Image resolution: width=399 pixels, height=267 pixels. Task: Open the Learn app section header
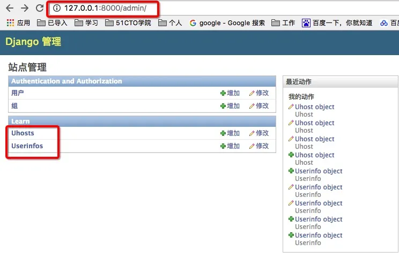20,121
